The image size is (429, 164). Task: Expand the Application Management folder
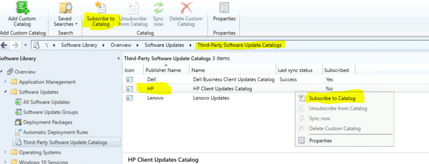pos(6,82)
